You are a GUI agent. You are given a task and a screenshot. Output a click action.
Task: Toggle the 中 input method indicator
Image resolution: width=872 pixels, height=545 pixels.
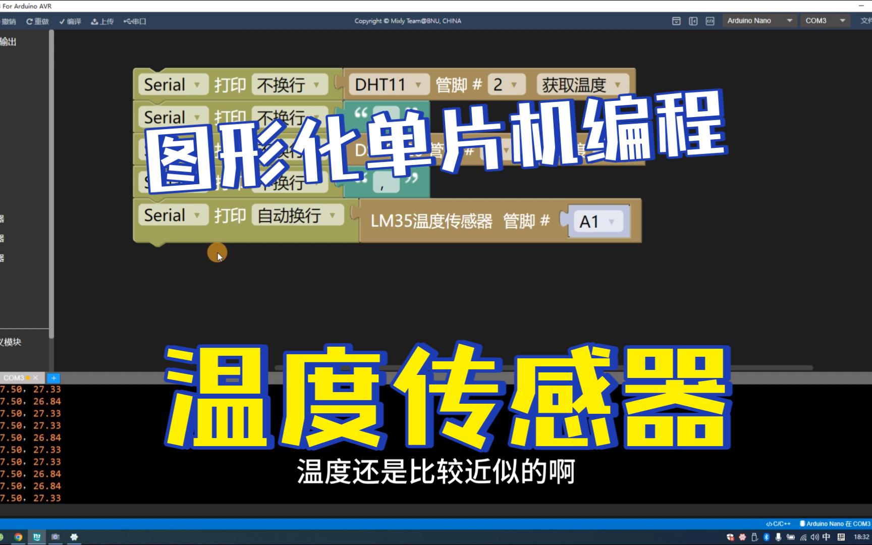pyautogui.click(x=827, y=536)
